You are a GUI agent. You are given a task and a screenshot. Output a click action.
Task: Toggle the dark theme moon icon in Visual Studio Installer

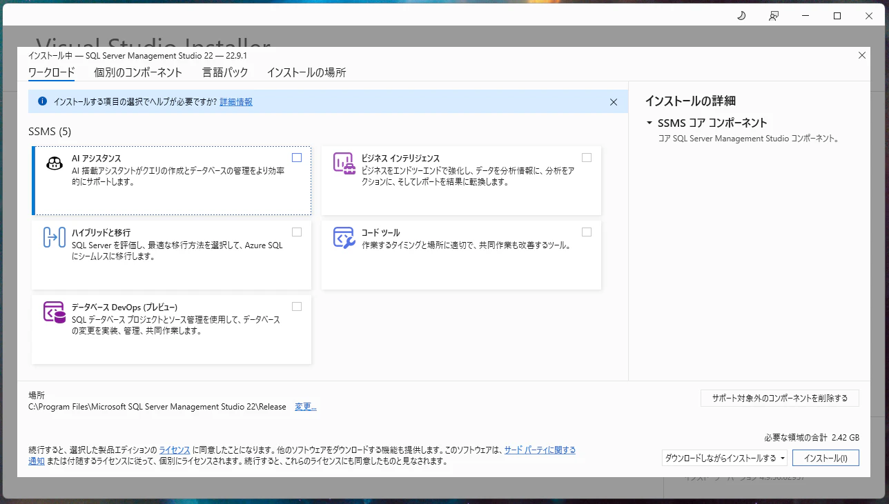tap(742, 16)
